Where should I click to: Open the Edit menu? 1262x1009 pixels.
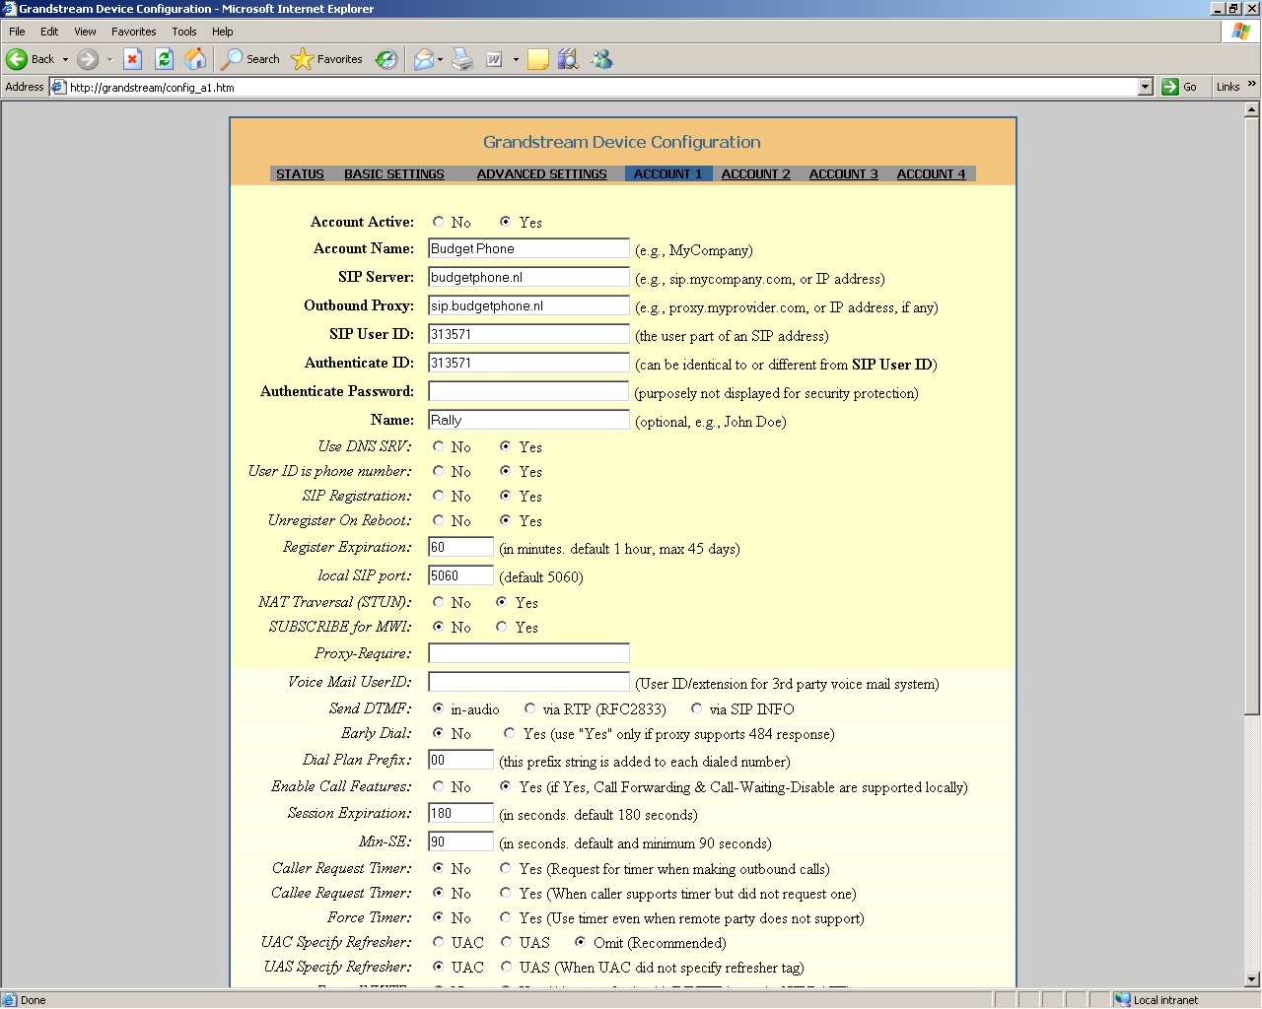click(x=49, y=32)
